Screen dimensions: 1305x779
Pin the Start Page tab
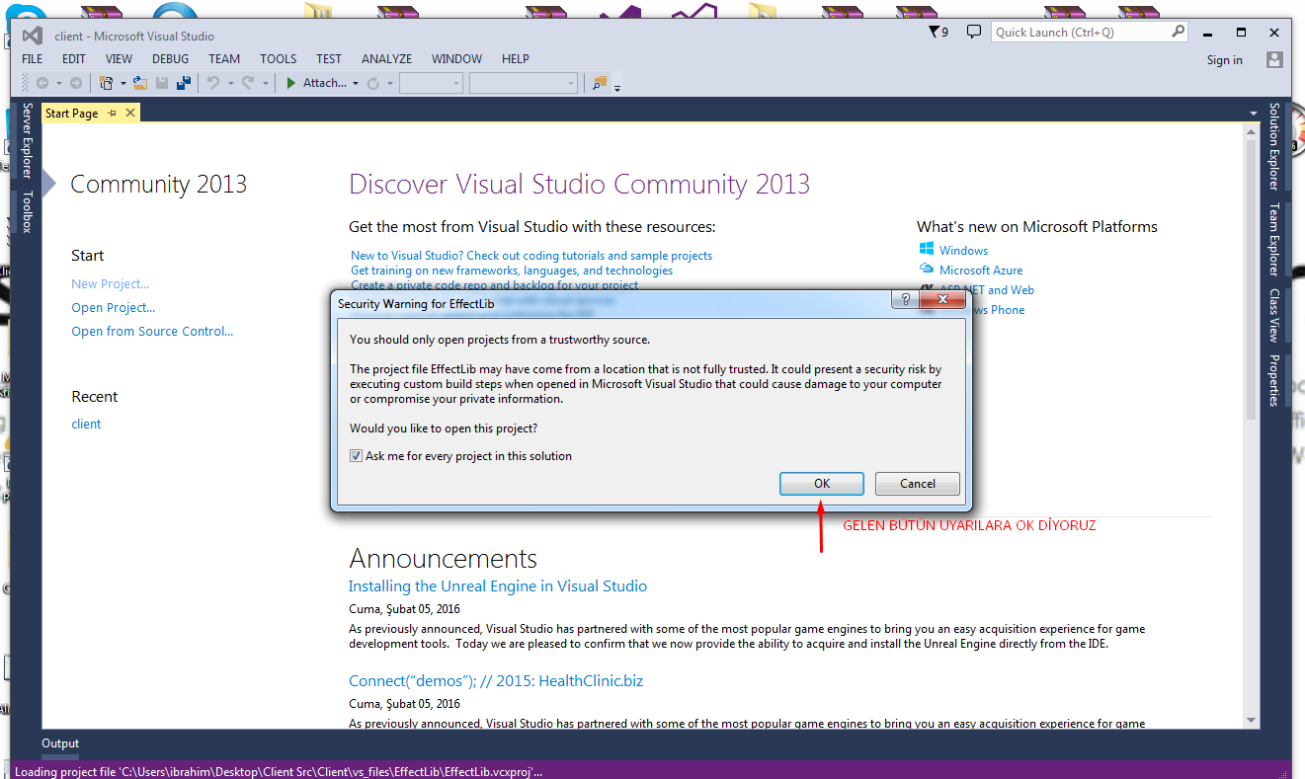(x=112, y=114)
